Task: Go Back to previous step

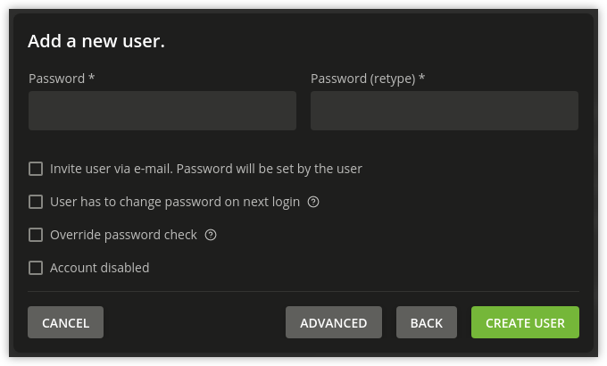Action: point(426,322)
